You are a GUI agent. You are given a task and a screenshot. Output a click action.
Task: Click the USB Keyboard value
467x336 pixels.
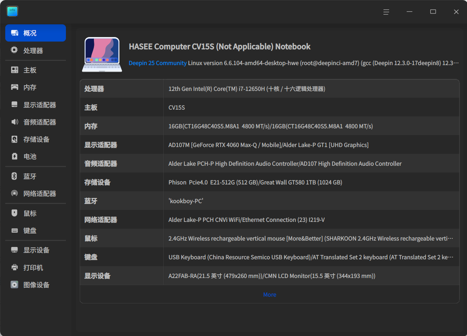point(311,257)
